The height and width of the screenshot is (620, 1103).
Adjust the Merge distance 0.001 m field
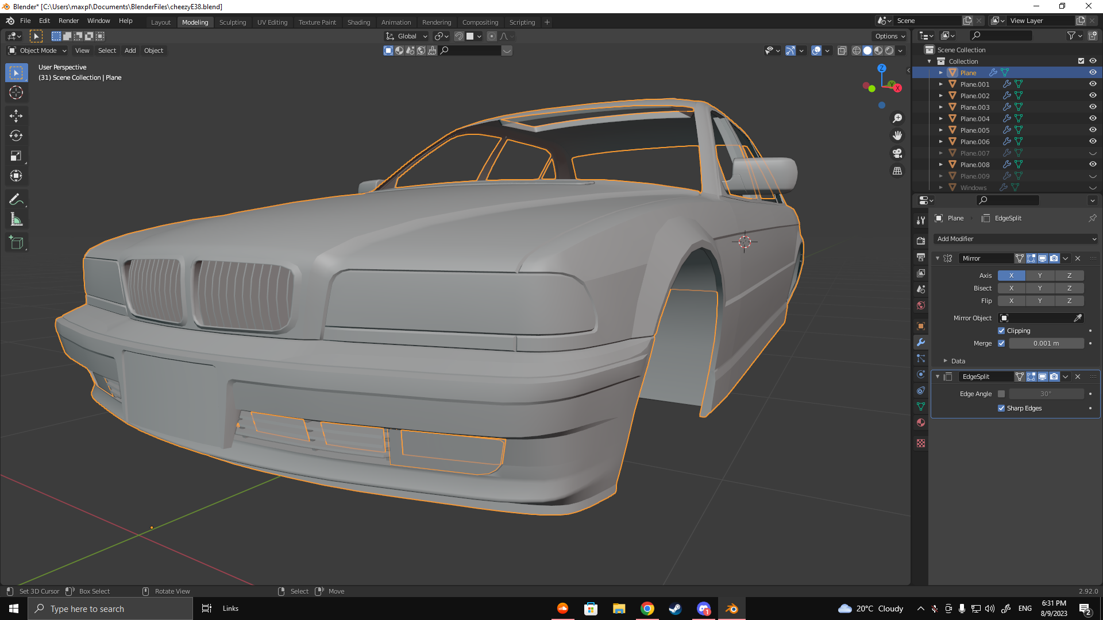(x=1046, y=343)
